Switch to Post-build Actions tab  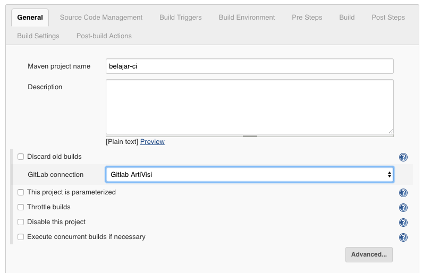tap(104, 36)
